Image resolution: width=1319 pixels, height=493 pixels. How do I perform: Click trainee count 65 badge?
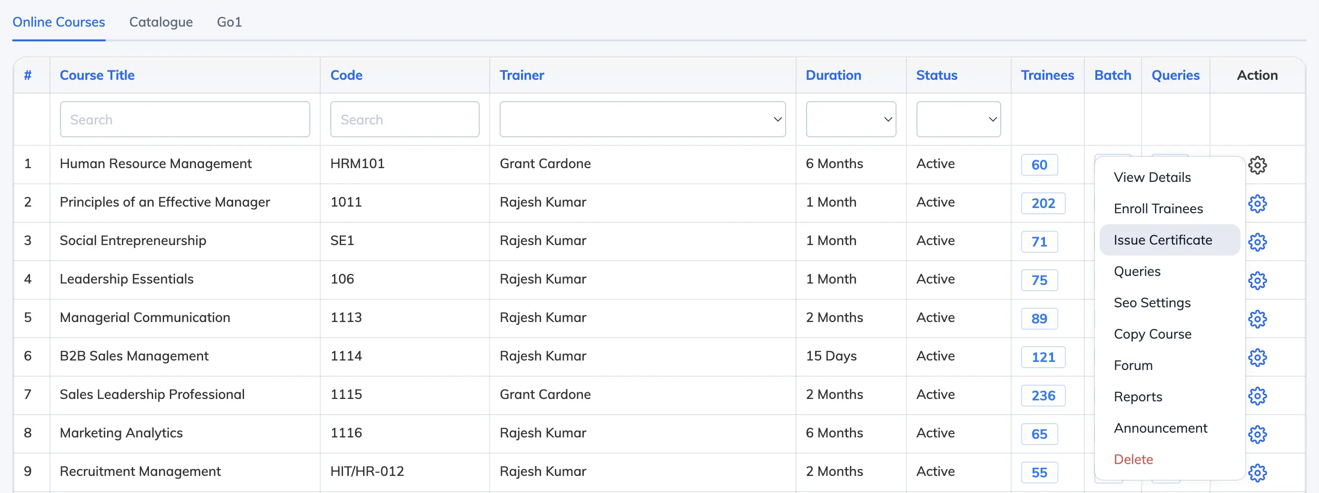tap(1039, 434)
